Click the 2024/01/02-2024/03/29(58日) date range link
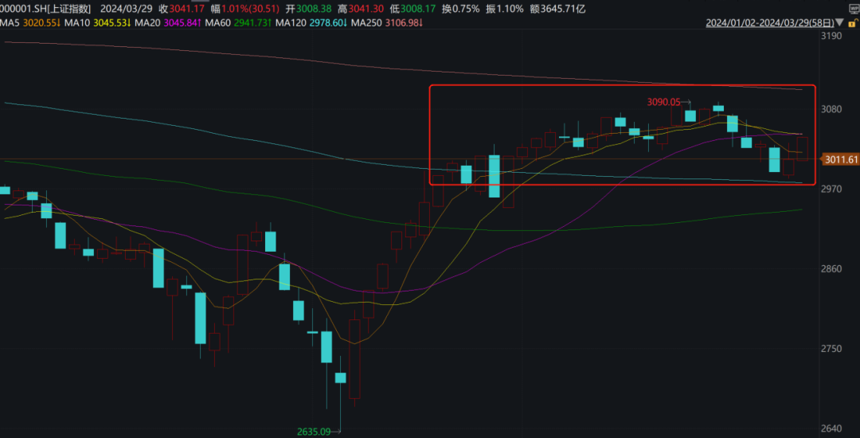The width and height of the screenshot is (860, 438). click(x=770, y=23)
